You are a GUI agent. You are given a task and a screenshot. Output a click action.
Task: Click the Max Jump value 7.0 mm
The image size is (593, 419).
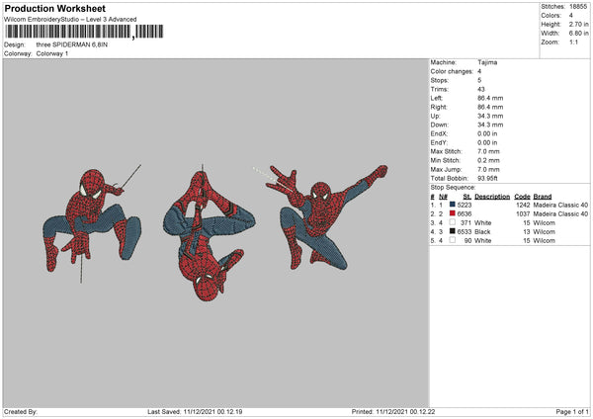pos(488,169)
